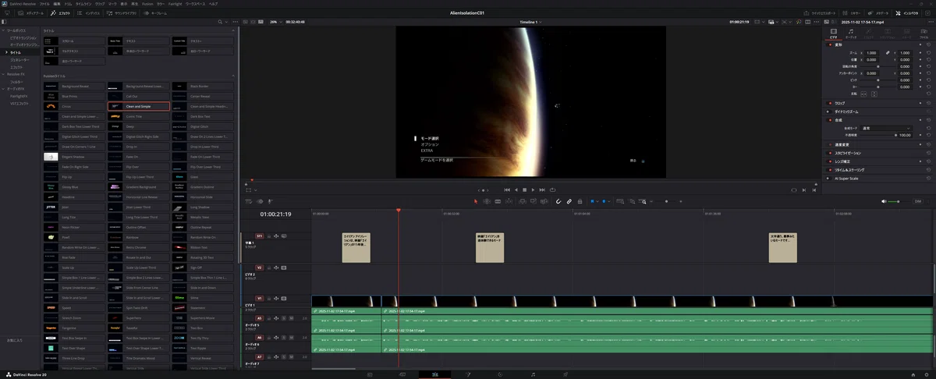Select ジェネレーター in the toolbox
Viewport: 936px width, 379px height.
[x=19, y=59]
